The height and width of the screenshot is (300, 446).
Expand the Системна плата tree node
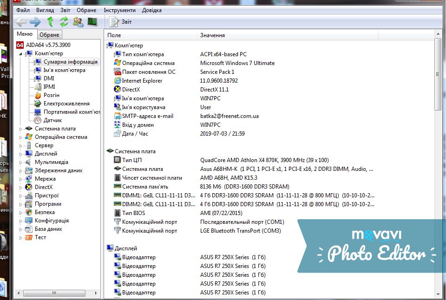[20, 129]
